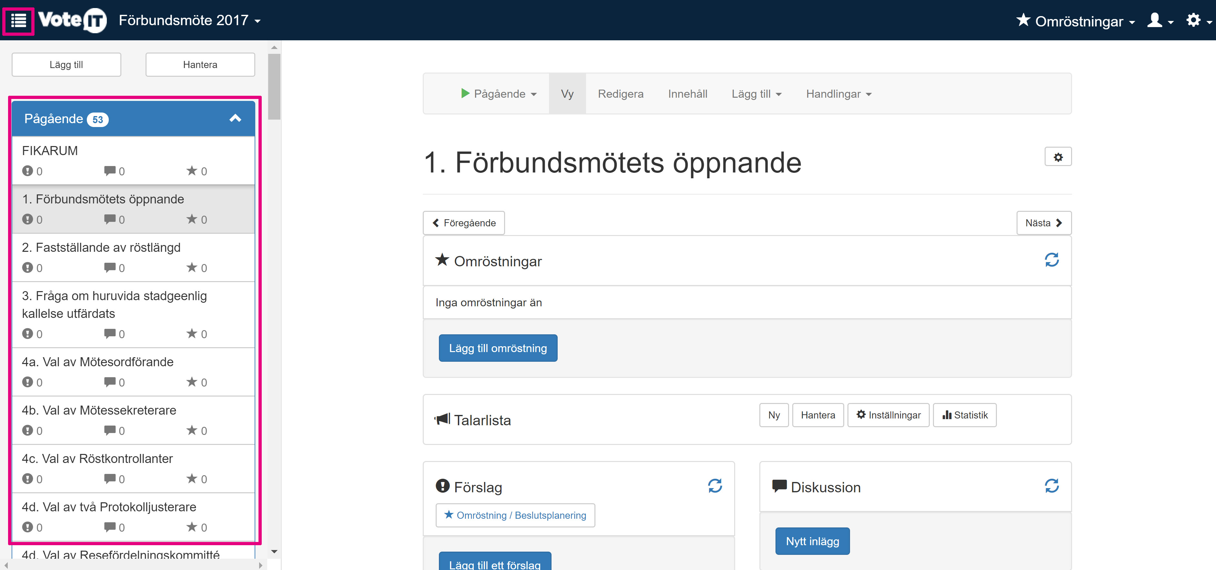The height and width of the screenshot is (570, 1216).
Task: Click the polls star icon under FIKARUM
Action: (x=191, y=171)
